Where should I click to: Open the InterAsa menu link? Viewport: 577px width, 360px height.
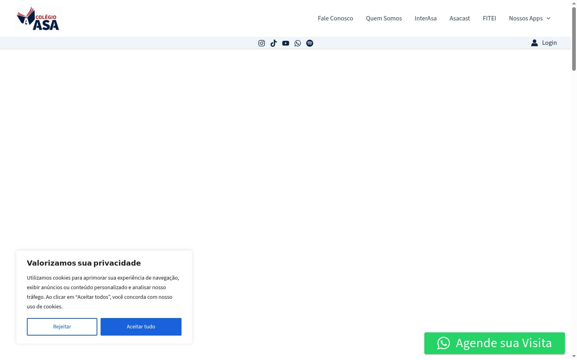point(426,18)
